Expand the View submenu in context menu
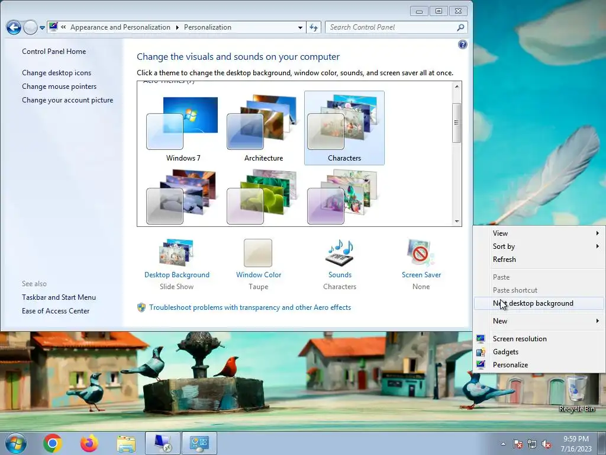This screenshot has height=455, width=606. coord(539,233)
